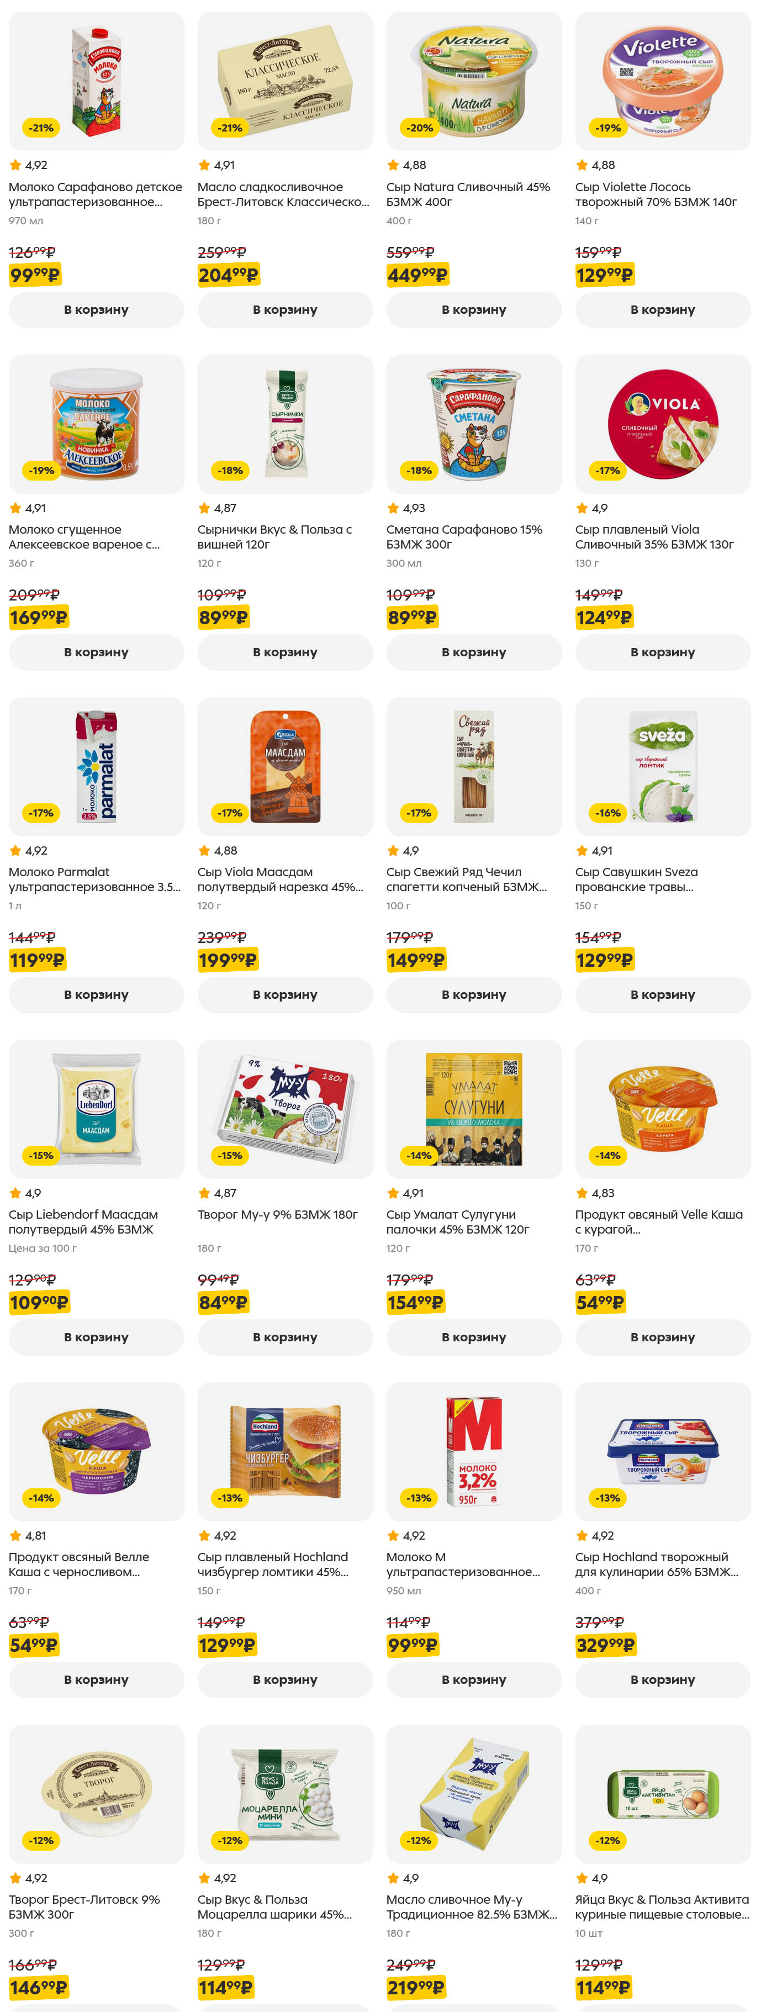This screenshot has height=2012, width=766.
Task: Add Velle Каша с курагой to cart
Action: 662,1336
